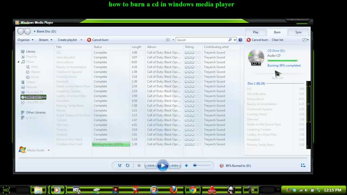The image size is (347, 195).
Task: Click the Burning 99% completed progress bar
Action: [x=282, y=60]
